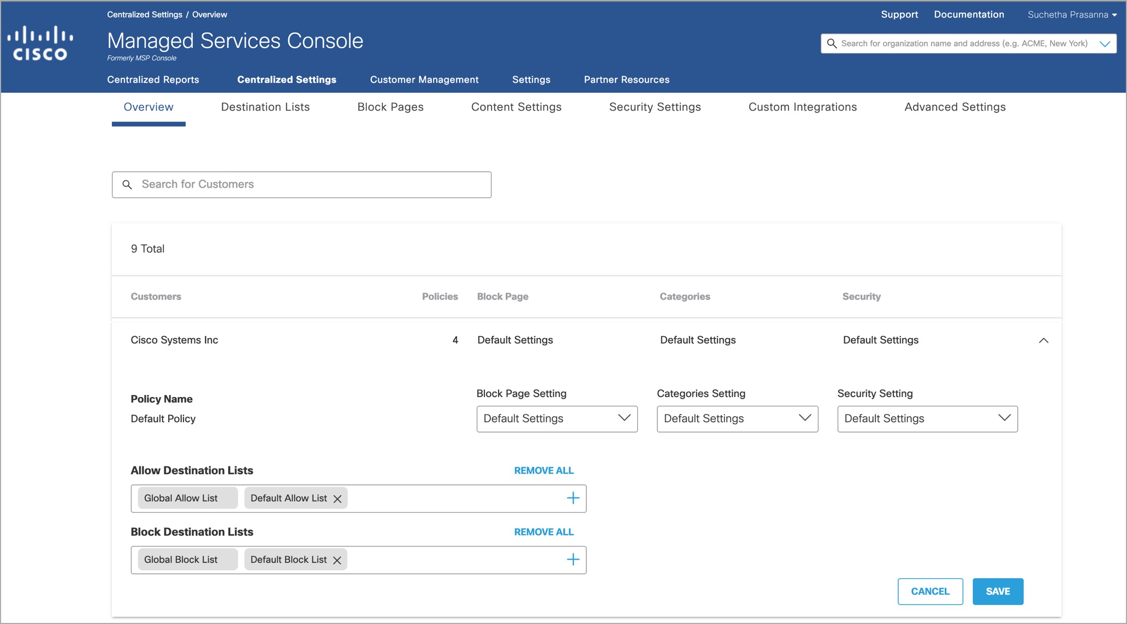
Task: Open the Block Page Setting dropdown
Action: [557, 419]
